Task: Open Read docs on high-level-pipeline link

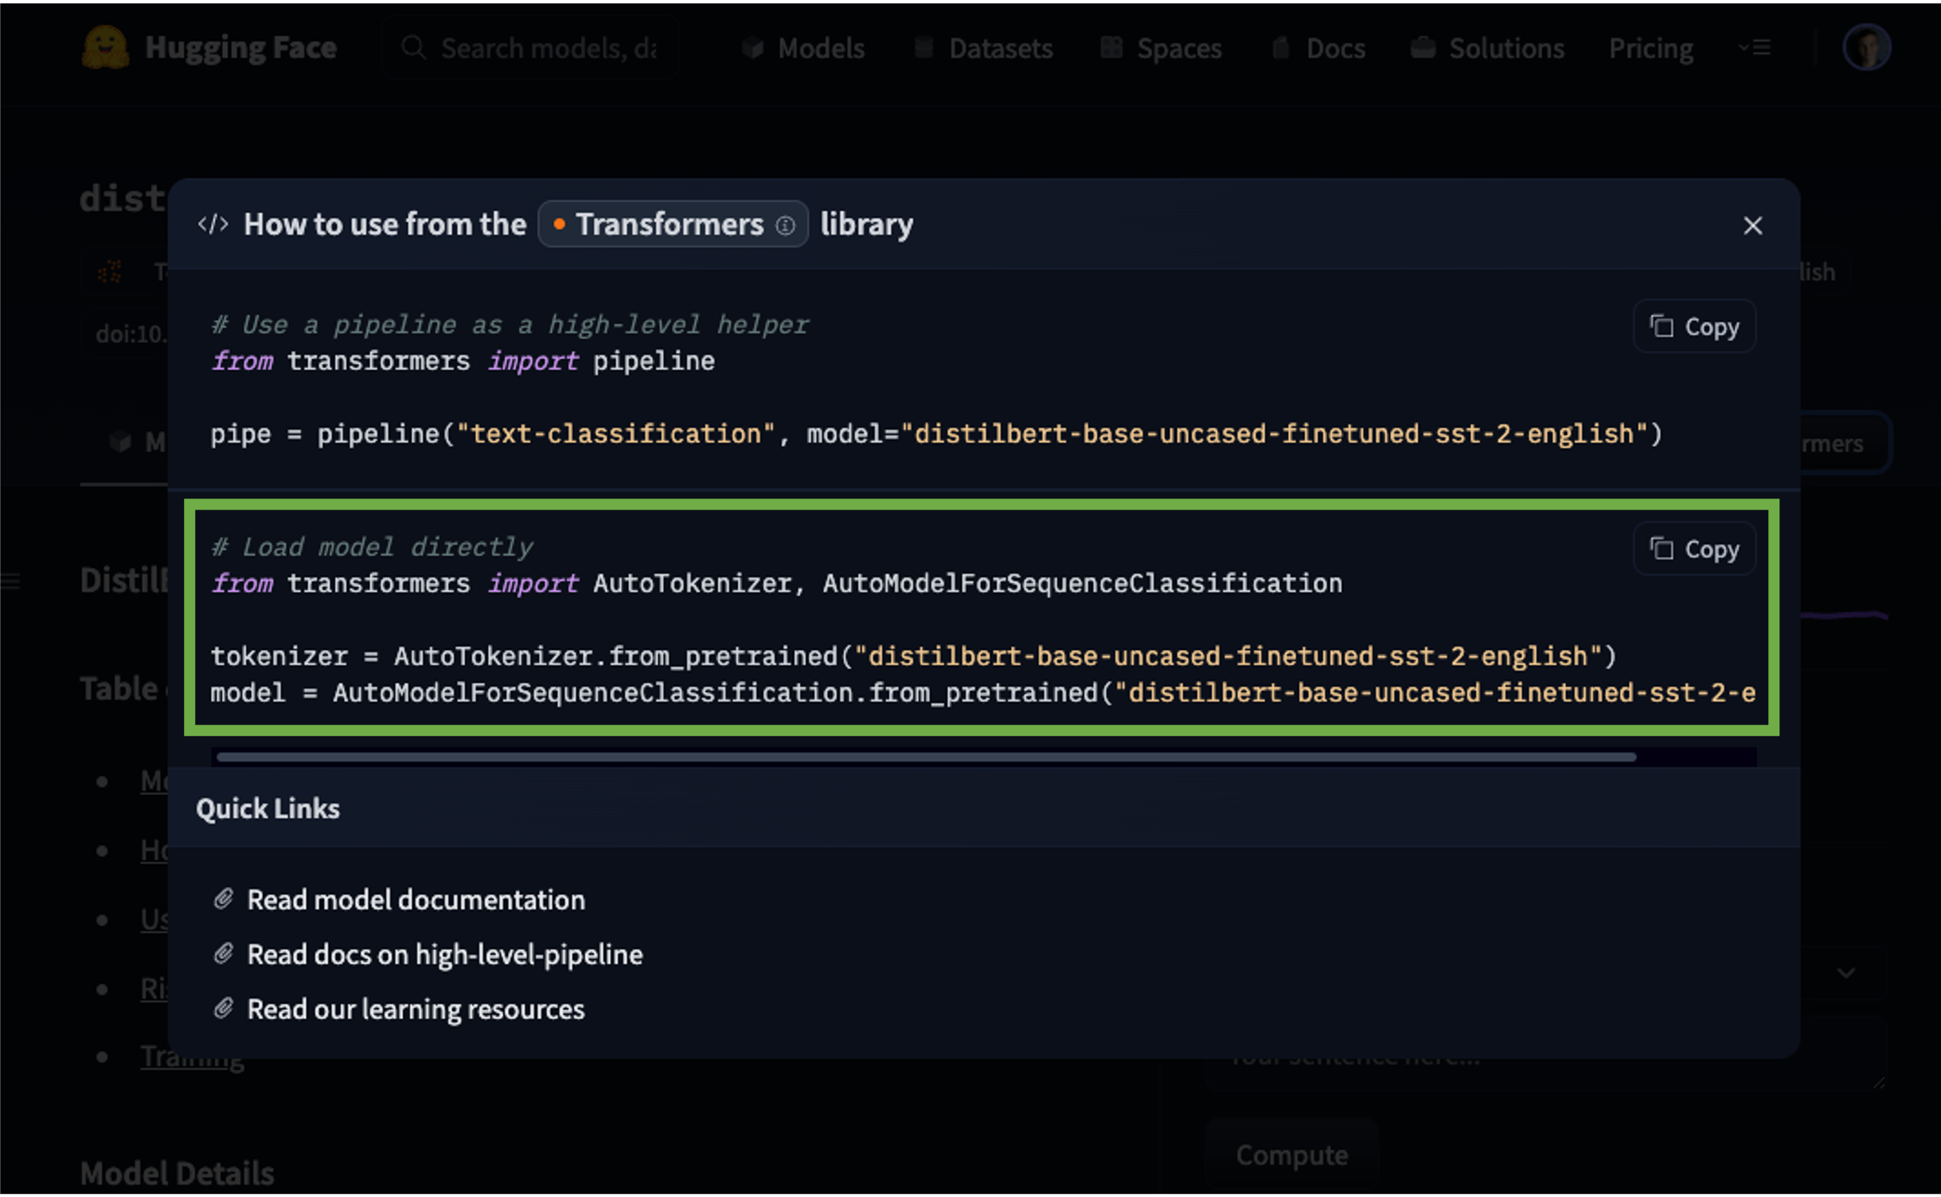Action: point(444,955)
